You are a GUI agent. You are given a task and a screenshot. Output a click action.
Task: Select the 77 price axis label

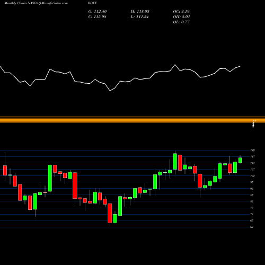[x=252, y=208]
